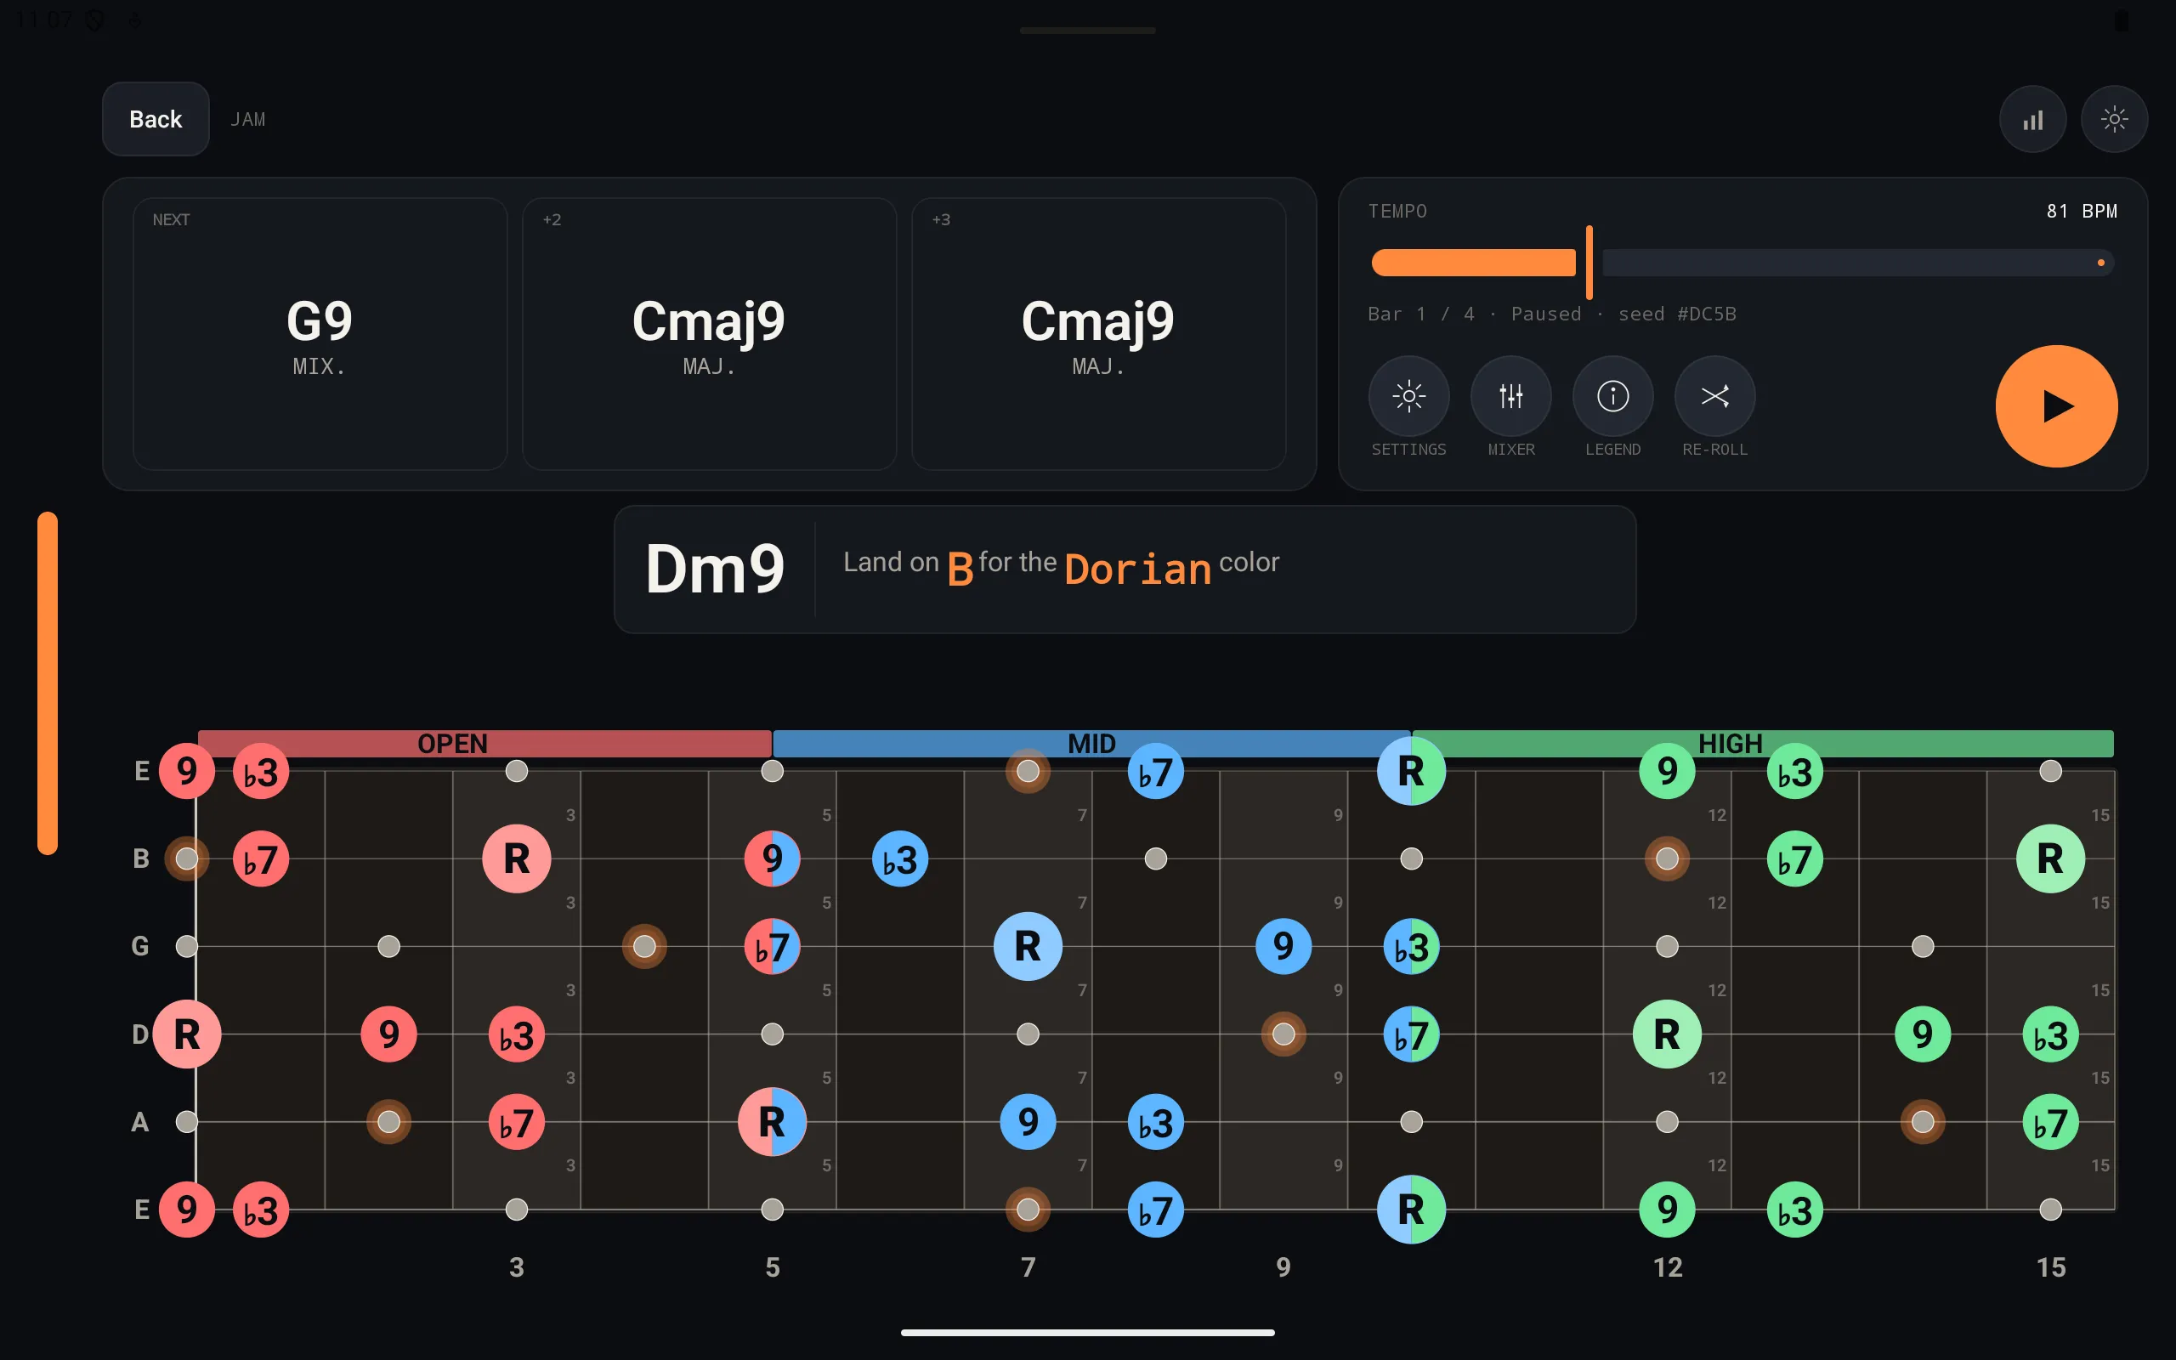The image size is (2176, 1360).
Task: Tap blue b3 on B string fret 6
Action: (x=900, y=859)
